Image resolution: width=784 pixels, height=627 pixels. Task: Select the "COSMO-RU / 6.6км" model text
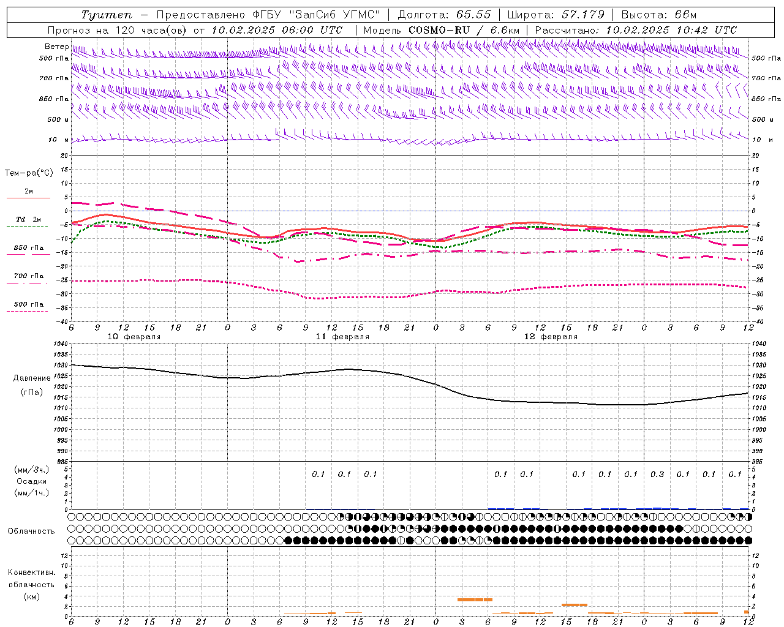tap(464, 30)
